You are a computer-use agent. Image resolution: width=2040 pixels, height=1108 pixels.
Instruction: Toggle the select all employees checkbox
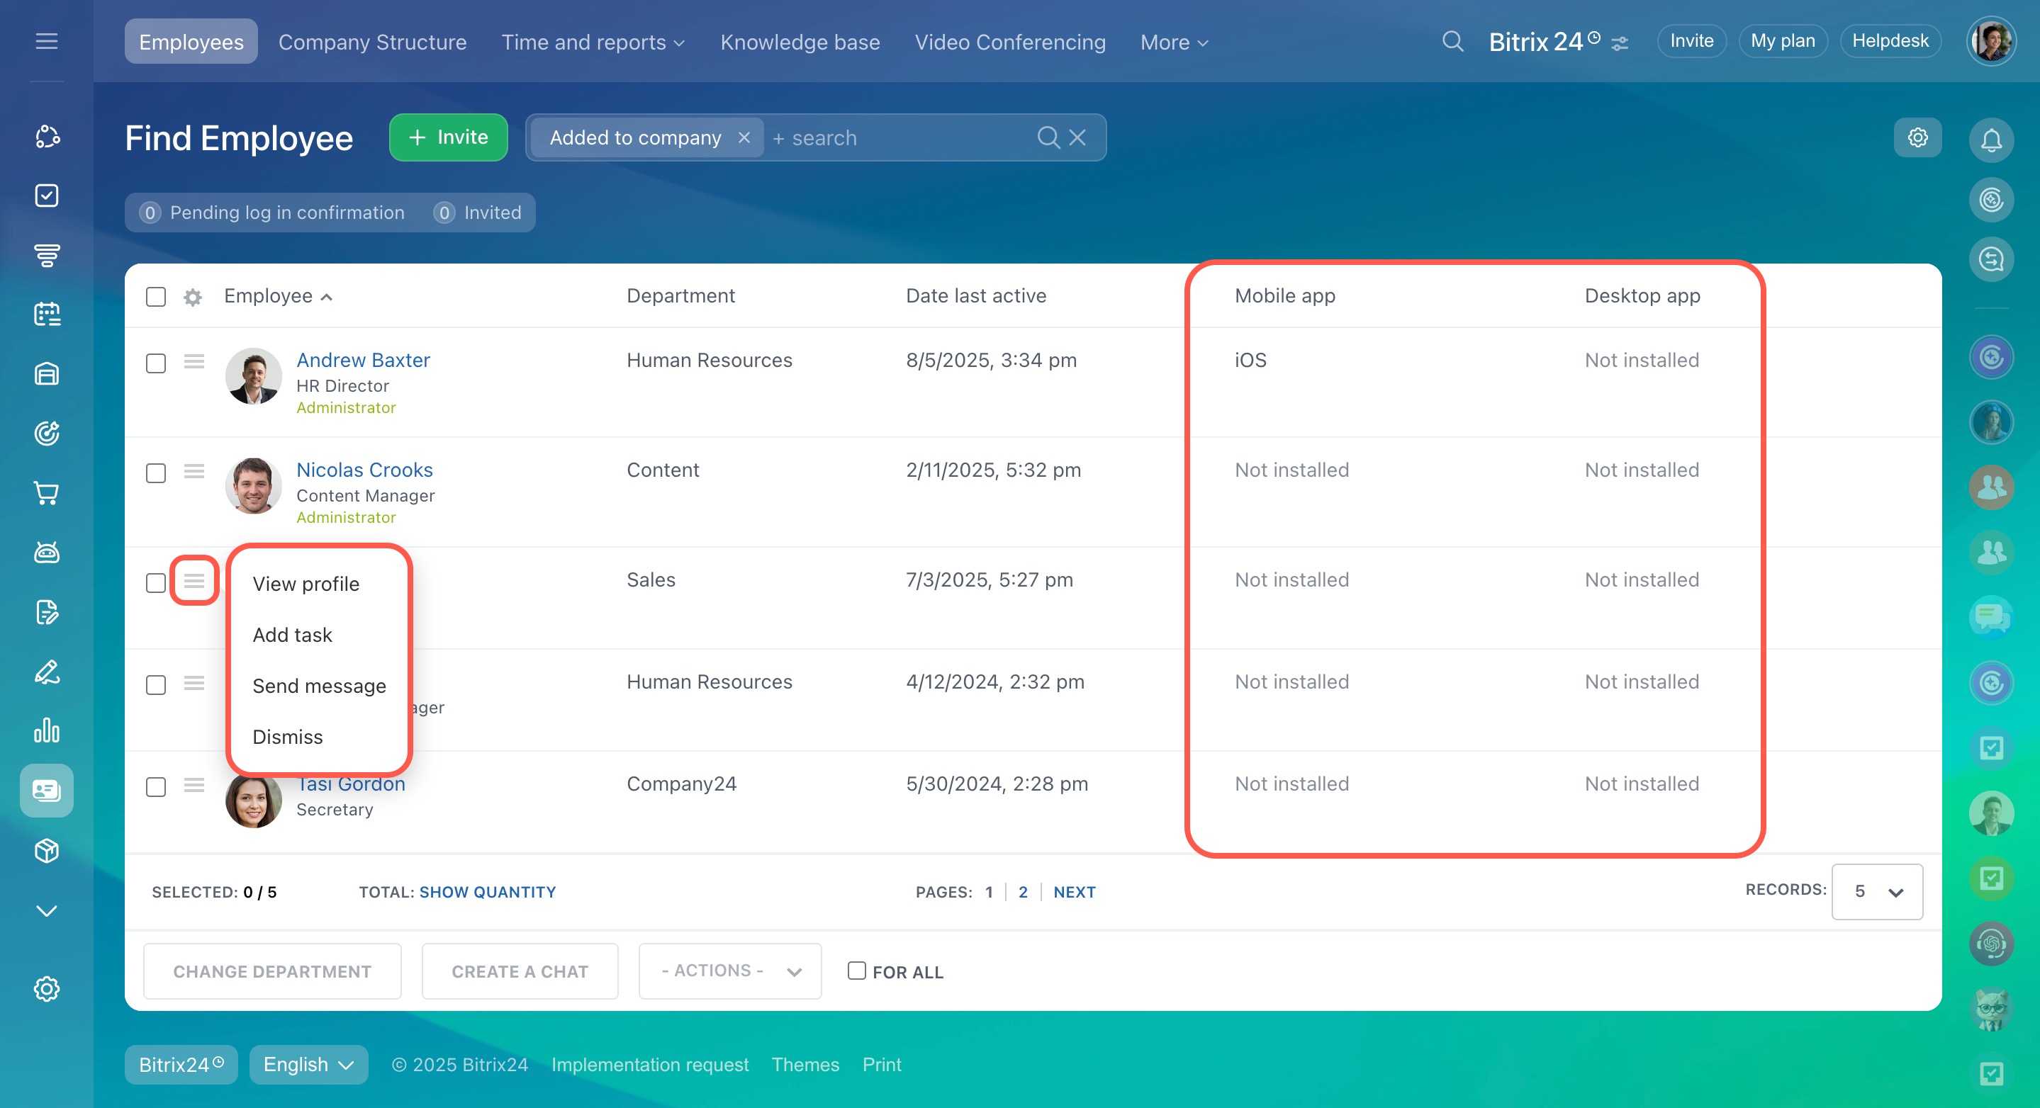click(x=156, y=297)
